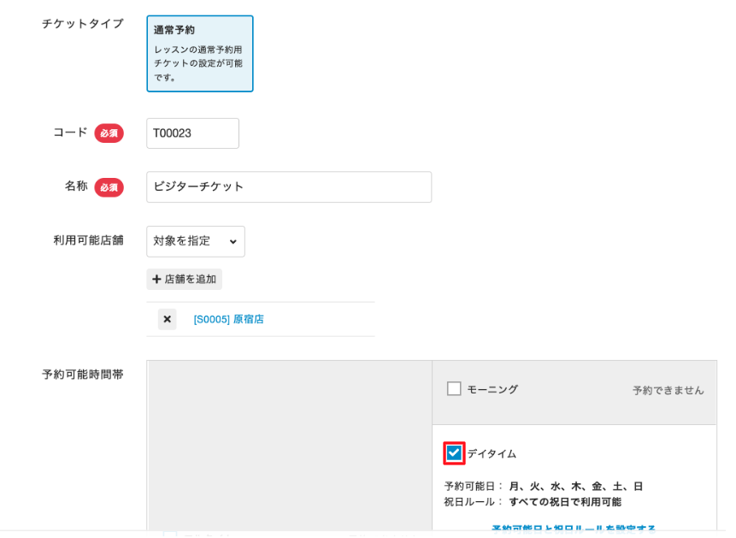Click 予約可能日と祝日ルールを設定する link

[x=574, y=529]
